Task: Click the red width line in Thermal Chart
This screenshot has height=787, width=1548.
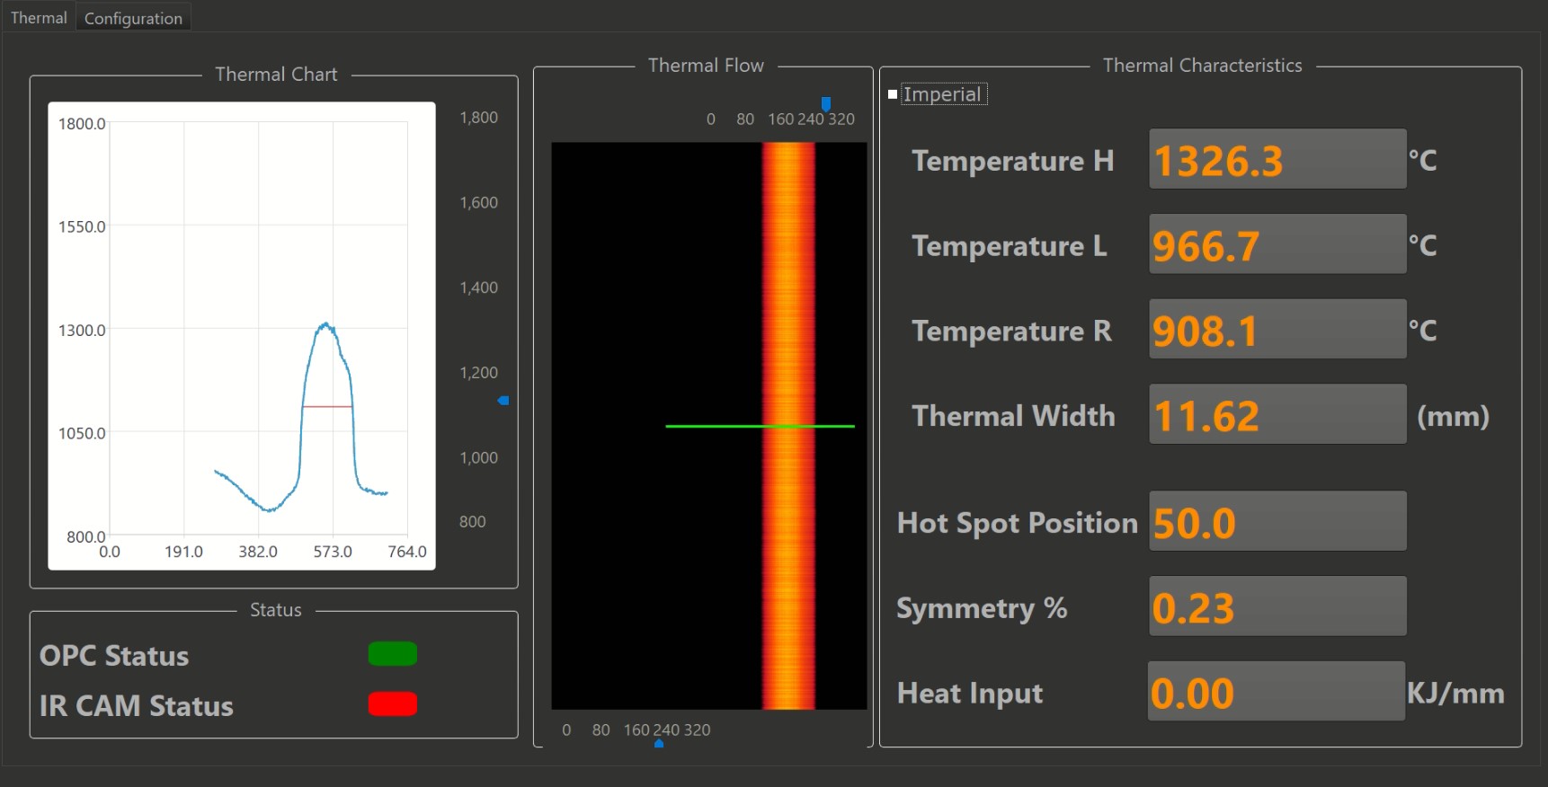Action: click(327, 407)
